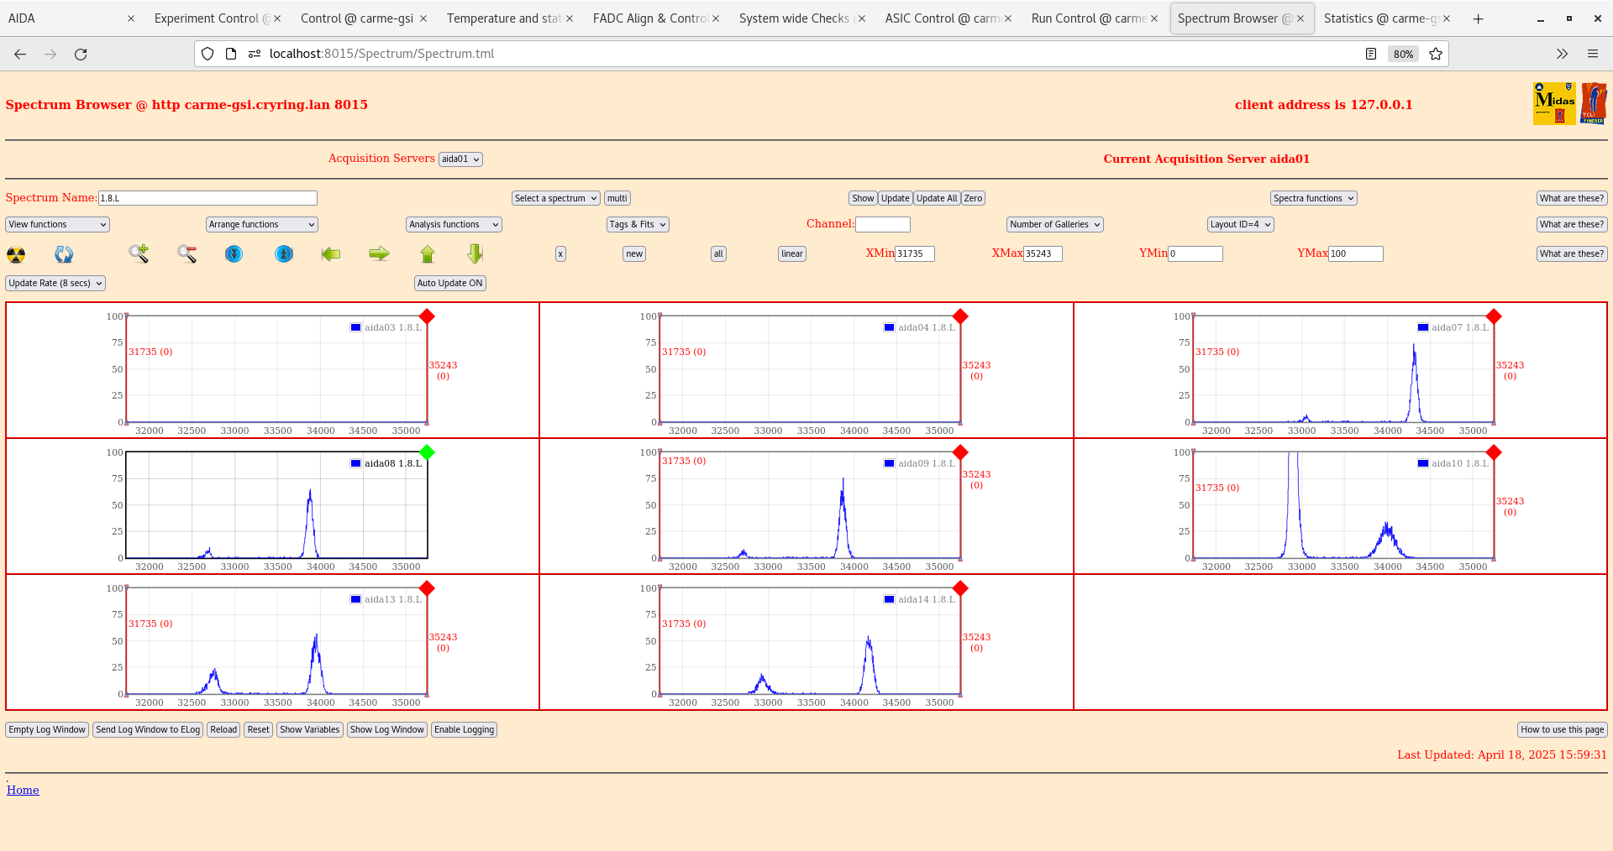
Task: Toggle the Auto Update ON button
Action: (x=449, y=284)
